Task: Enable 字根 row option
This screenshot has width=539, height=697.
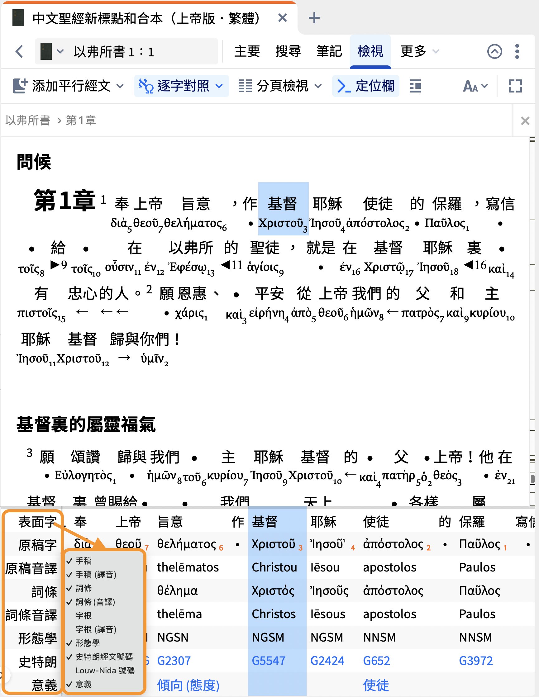Action: point(84,616)
